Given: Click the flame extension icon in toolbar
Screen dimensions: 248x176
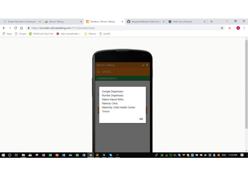Looking at the screenshot, I should [x=229, y=28].
